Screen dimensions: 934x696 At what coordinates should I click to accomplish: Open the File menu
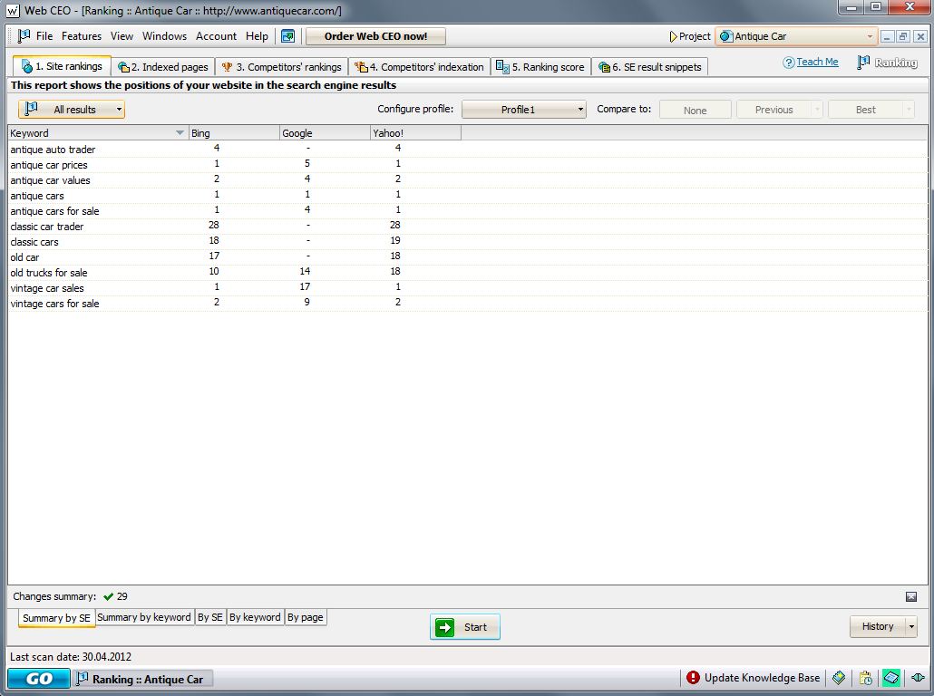click(44, 36)
